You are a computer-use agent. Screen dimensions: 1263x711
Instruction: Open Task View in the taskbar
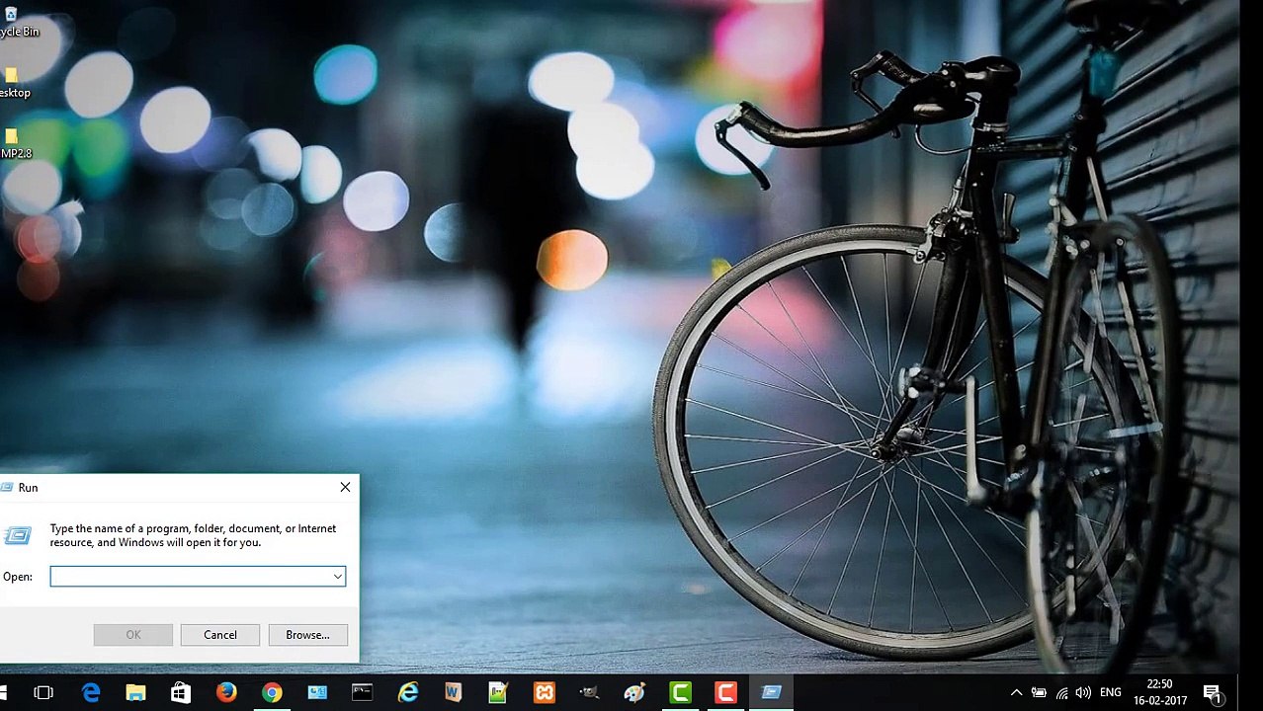tap(43, 693)
